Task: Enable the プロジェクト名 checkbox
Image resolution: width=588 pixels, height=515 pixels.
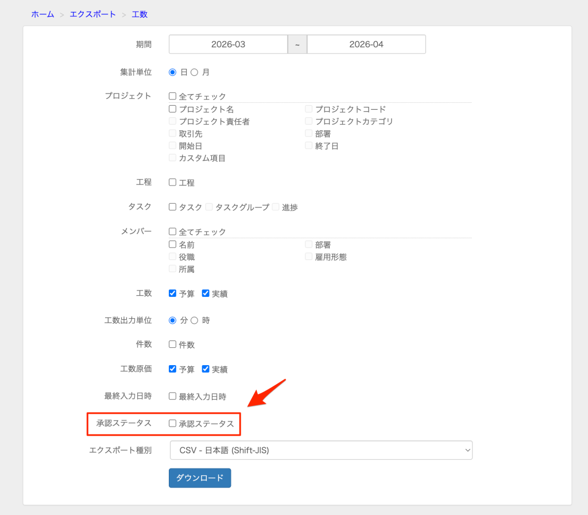Action: tap(172, 109)
